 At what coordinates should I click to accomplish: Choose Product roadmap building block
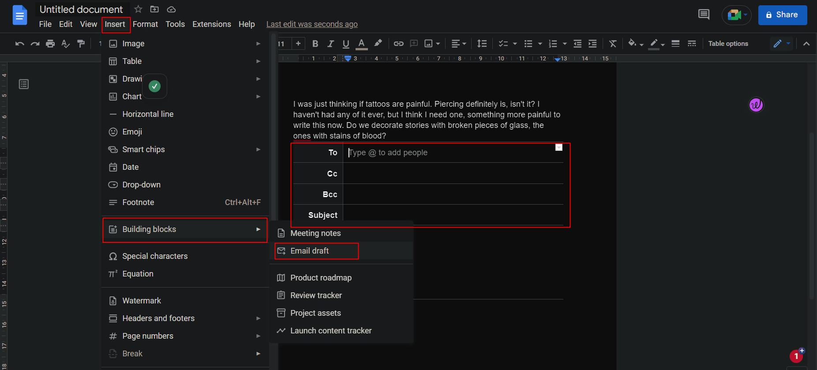pyautogui.click(x=341, y=278)
